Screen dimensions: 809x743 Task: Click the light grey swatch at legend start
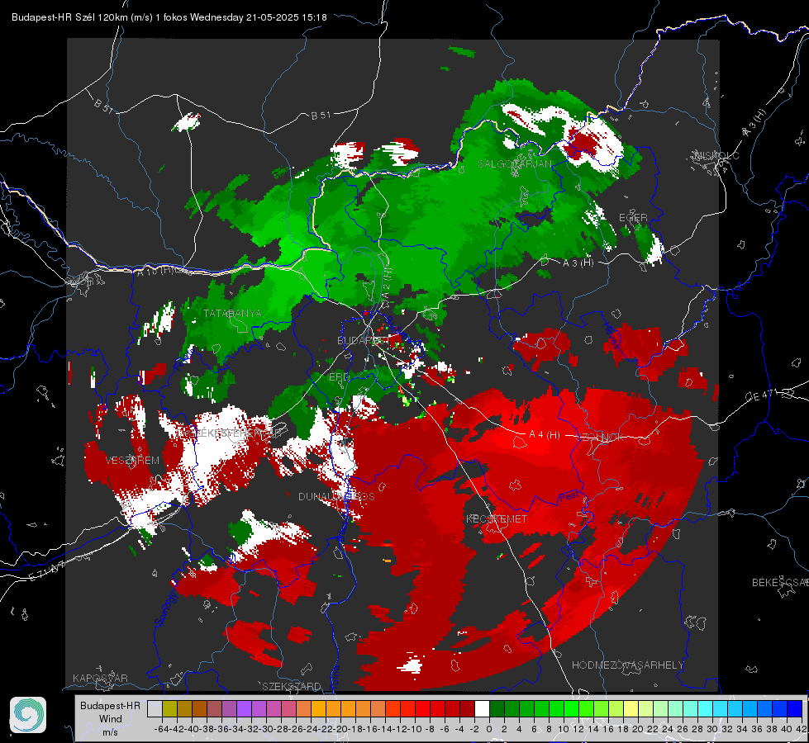pos(155,709)
